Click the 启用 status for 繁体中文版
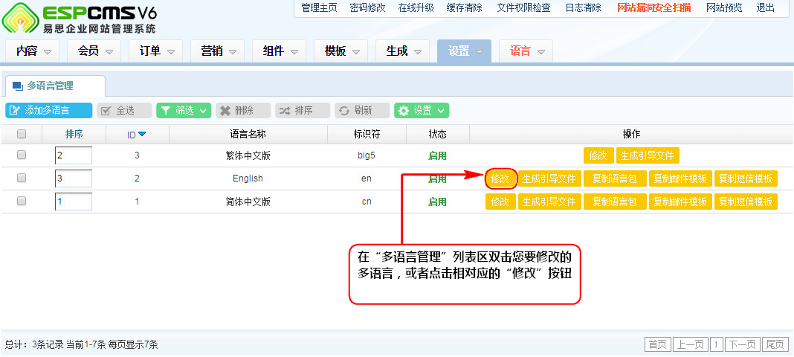Screen dimensions: 794x357 [437, 155]
